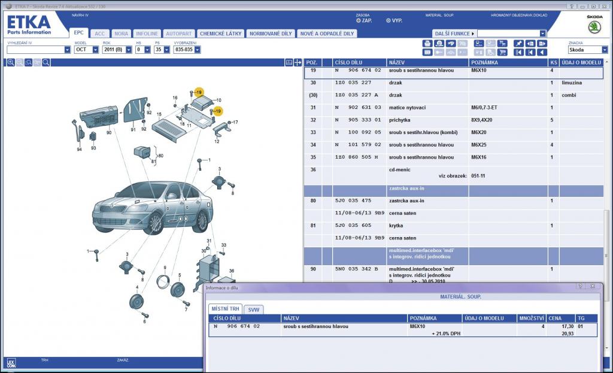
Task: Click the POZ. column header
Action: point(312,62)
